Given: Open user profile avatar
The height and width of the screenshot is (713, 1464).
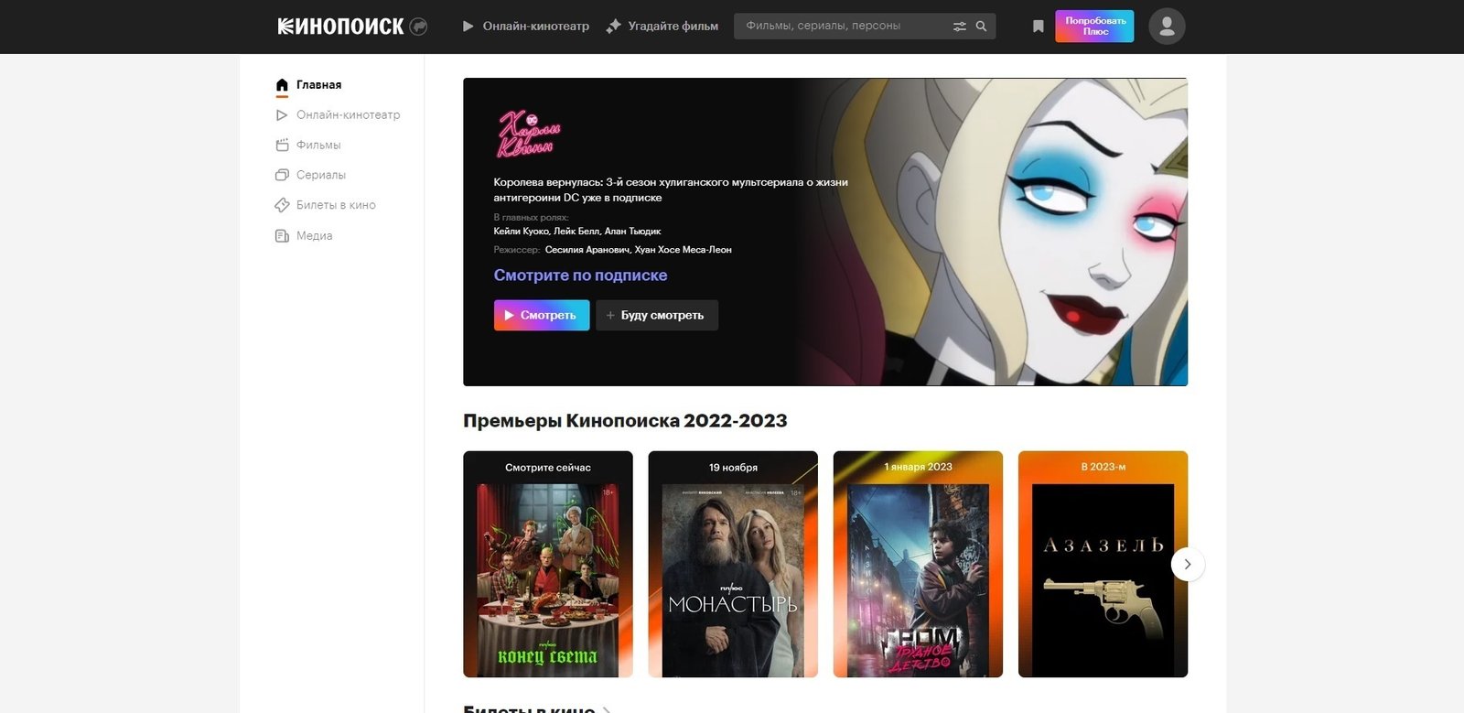Looking at the screenshot, I should pos(1167,27).
